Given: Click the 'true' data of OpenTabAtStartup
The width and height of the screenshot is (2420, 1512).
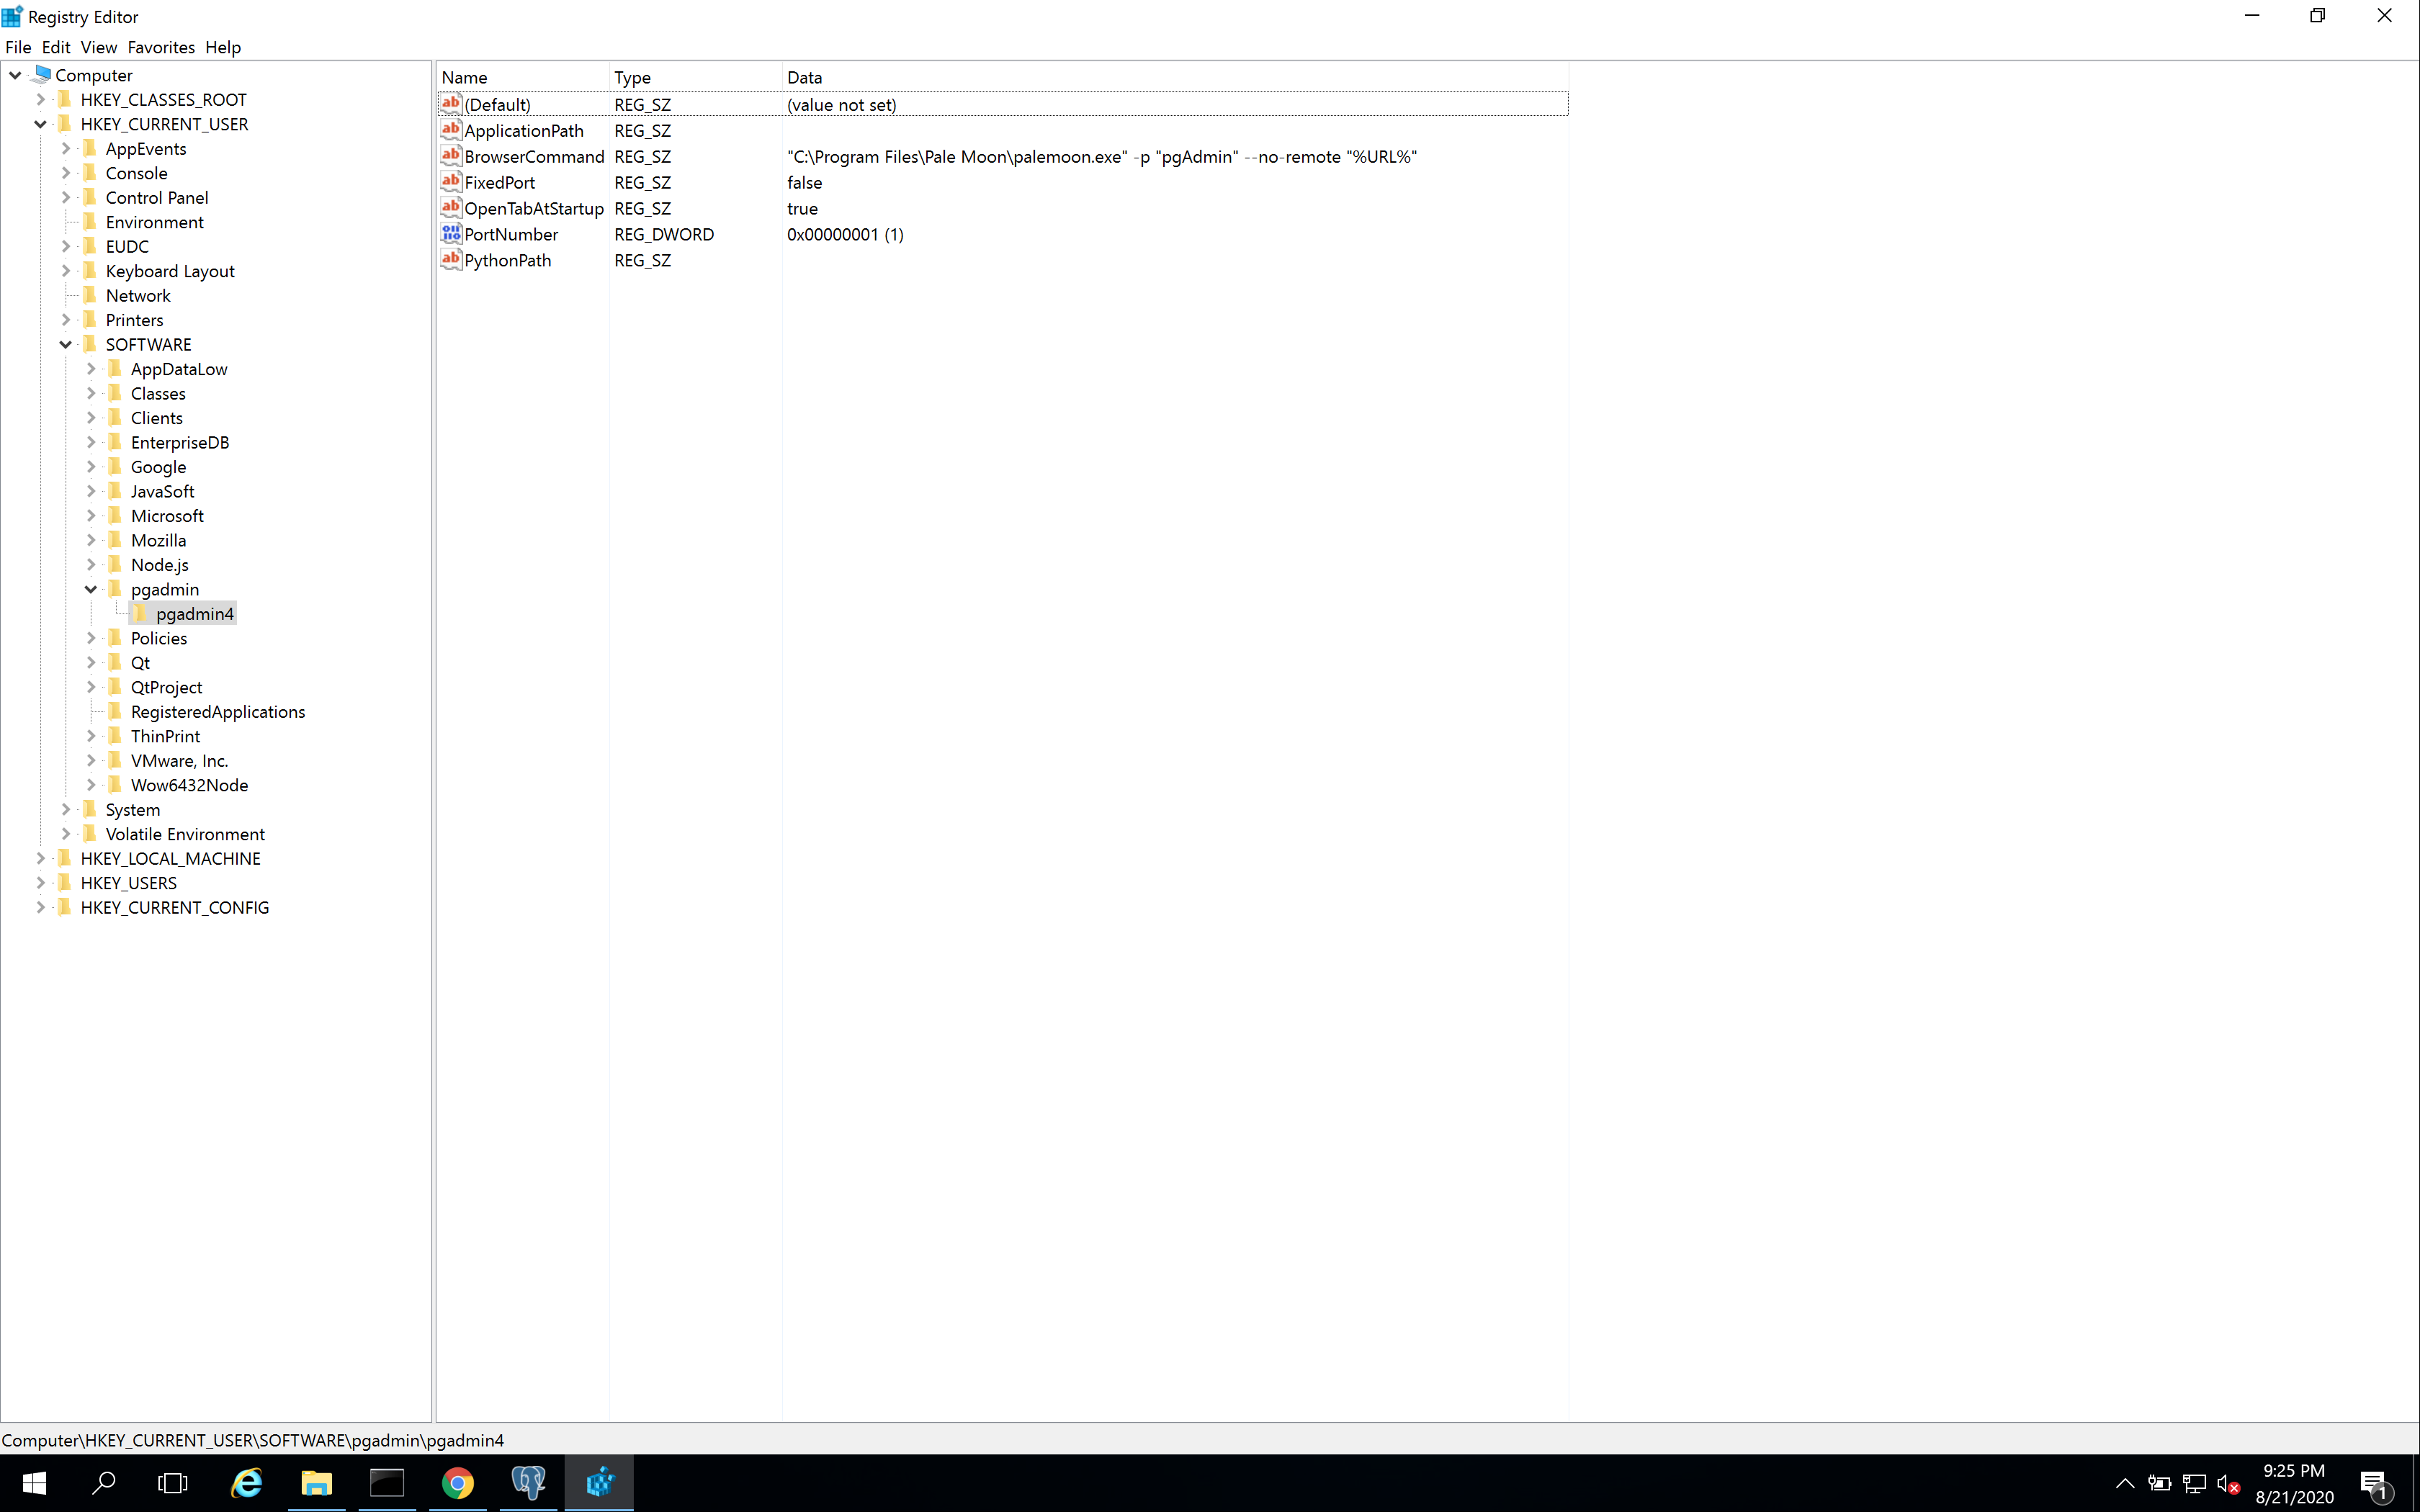Looking at the screenshot, I should (x=802, y=208).
